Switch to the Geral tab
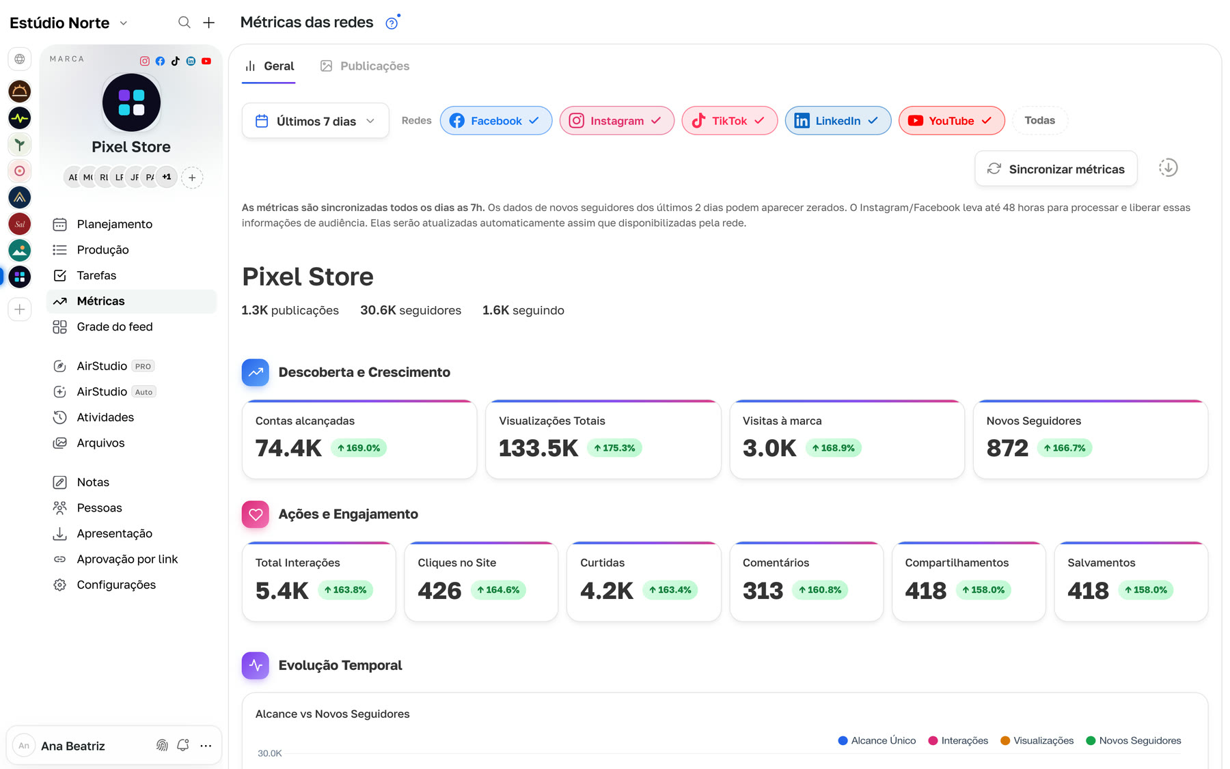This screenshot has height=769, width=1230. [x=269, y=66]
